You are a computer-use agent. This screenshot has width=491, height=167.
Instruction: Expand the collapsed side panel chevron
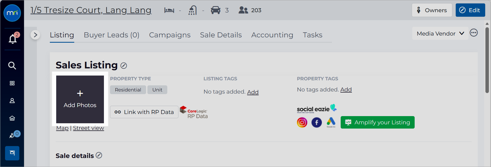click(35, 35)
